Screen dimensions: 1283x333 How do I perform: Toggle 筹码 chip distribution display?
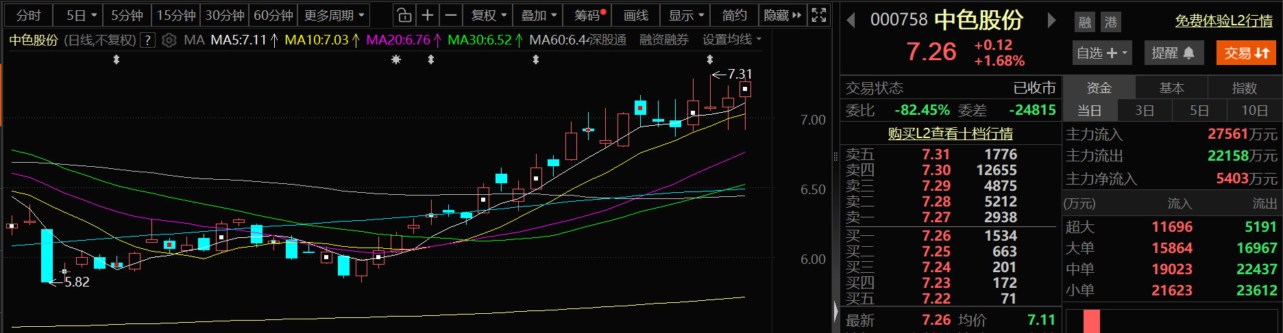tap(589, 15)
